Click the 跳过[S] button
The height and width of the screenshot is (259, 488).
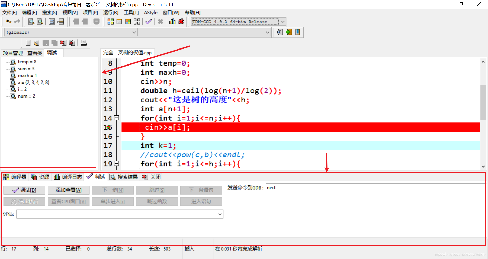[157, 190]
